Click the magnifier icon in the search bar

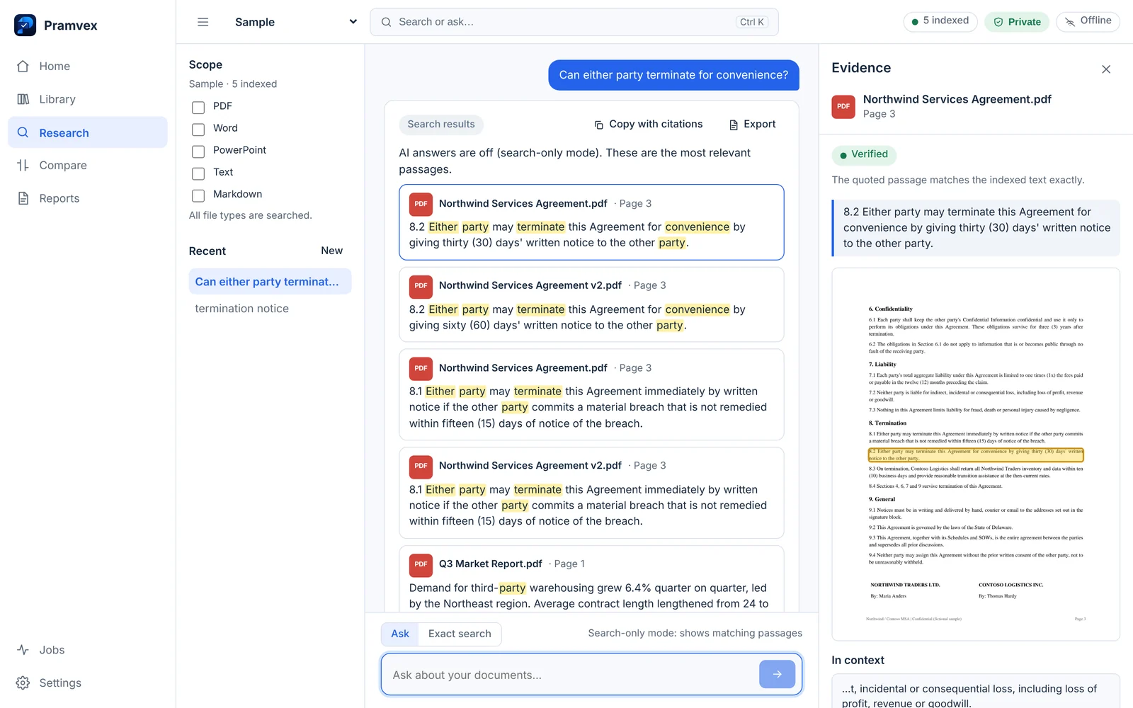(387, 22)
